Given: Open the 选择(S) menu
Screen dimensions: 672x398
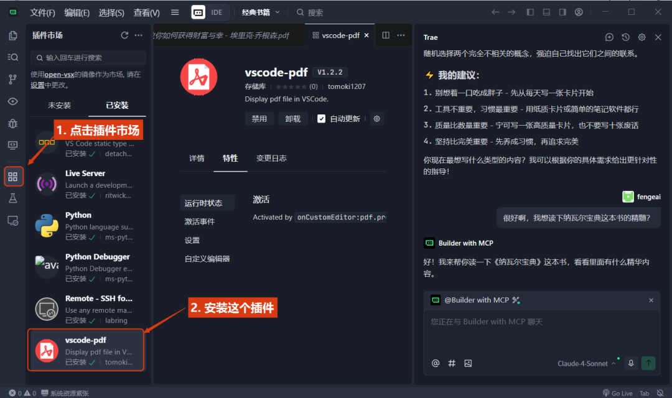Looking at the screenshot, I should tap(111, 13).
